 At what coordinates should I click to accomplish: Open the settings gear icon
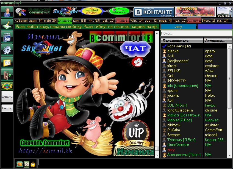(7, 50)
